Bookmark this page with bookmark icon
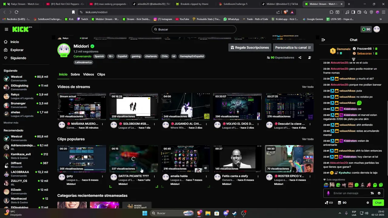The width and height of the screenshot is (388, 218). [73, 12]
